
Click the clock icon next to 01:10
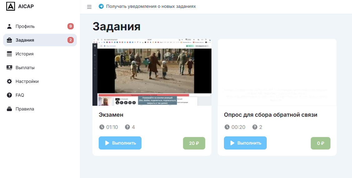(102, 127)
